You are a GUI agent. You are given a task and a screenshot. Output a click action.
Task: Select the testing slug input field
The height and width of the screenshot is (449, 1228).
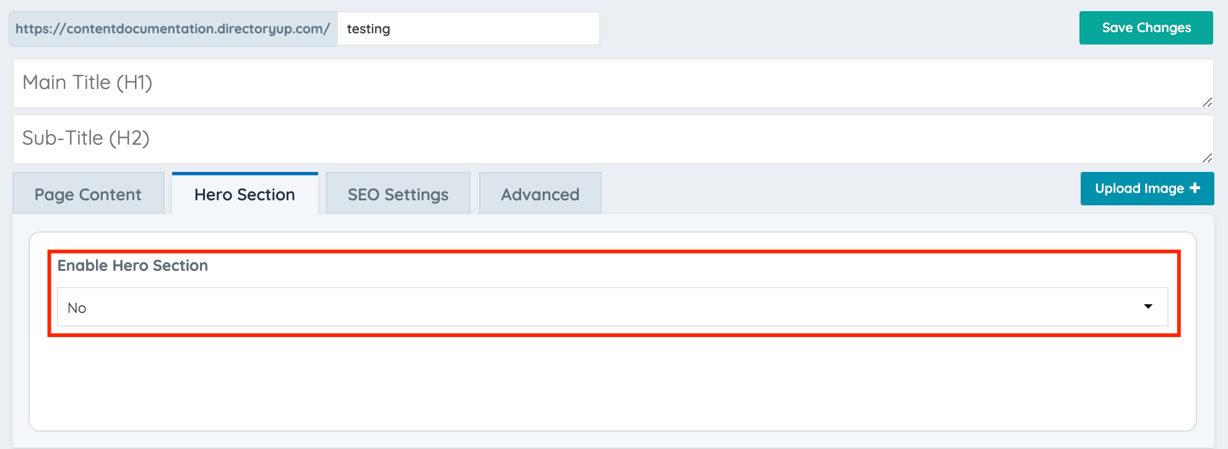pyautogui.click(x=467, y=28)
